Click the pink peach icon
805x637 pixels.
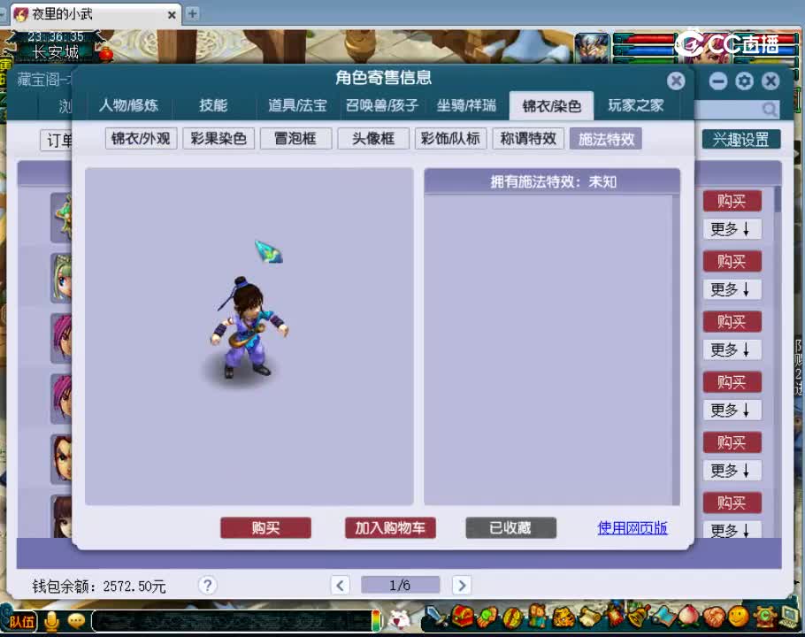[688, 617]
